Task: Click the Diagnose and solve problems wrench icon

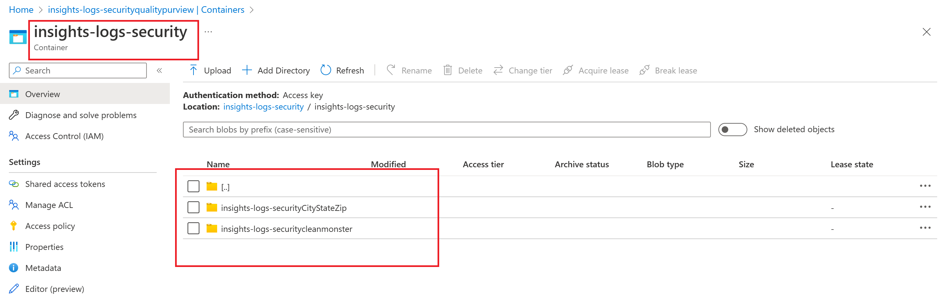Action: tap(13, 115)
